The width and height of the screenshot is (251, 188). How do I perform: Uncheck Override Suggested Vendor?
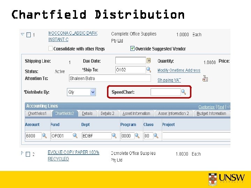click(x=132, y=48)
